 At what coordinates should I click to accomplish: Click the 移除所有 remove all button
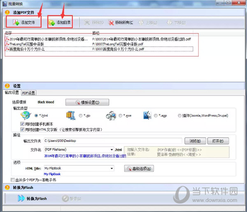click(x=121, y=23)
